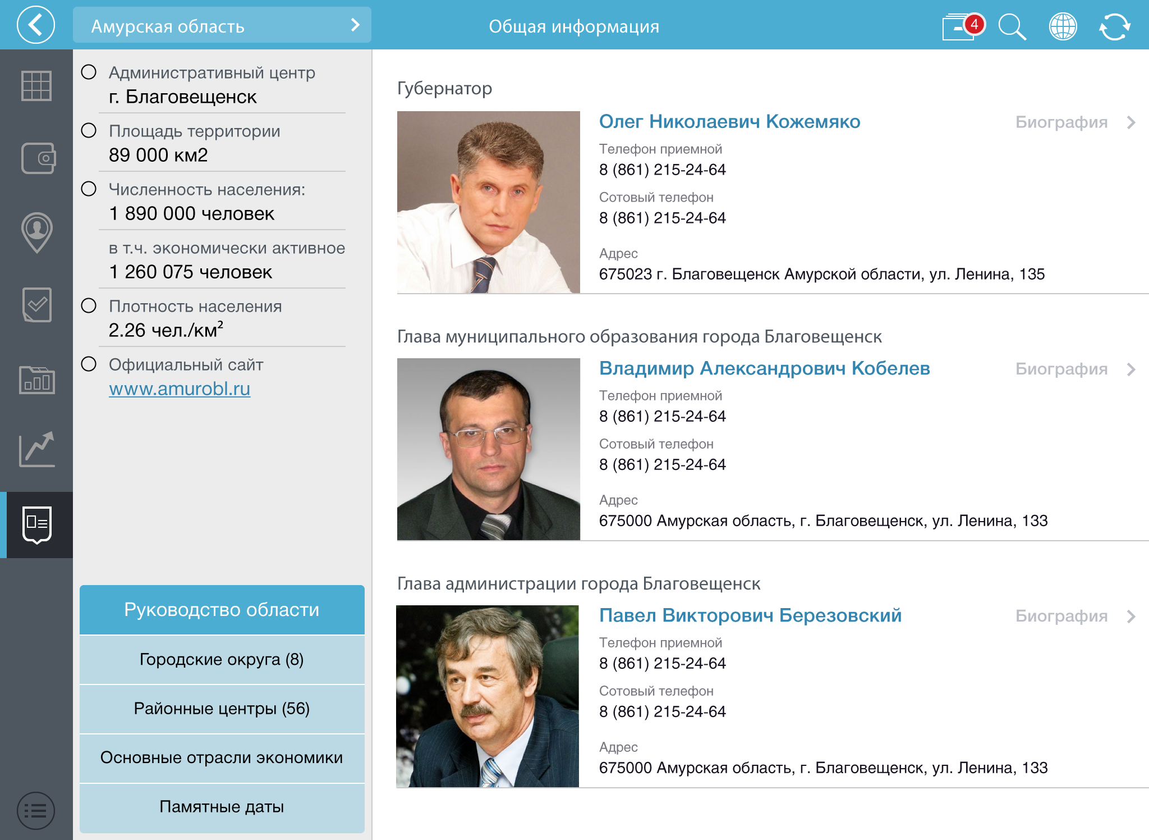
Task: Open Биография link for Кобелев
Action: coord(1061,369)
